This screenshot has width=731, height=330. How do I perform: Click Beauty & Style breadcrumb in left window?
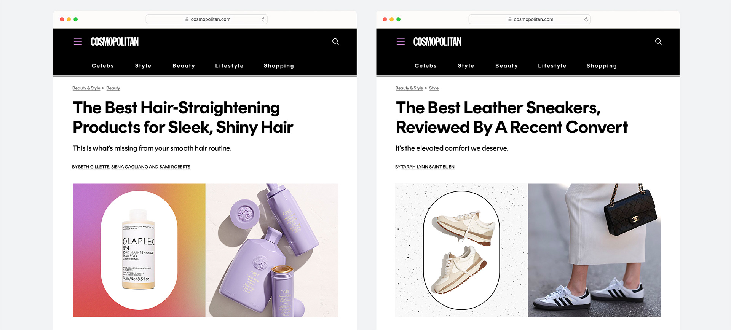86,88
